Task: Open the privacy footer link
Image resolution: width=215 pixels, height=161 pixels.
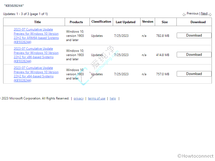Action: tap(78, 98)
